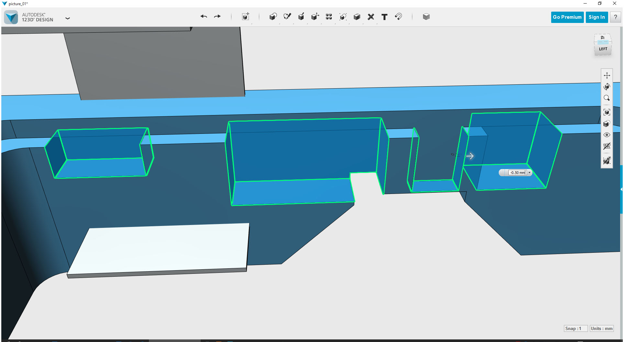Select the Construct tool
This screenshot has height=342, width=624.
(x=301, y=17)
